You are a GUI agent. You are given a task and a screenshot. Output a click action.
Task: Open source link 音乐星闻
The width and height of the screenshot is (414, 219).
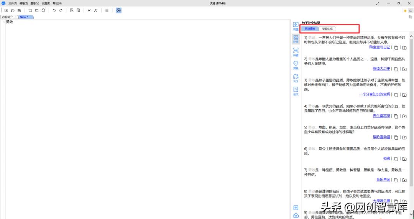[x=383, y=179]
